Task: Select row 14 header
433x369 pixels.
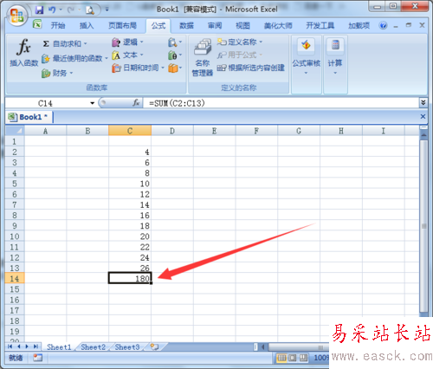Action: pos(15,279)
